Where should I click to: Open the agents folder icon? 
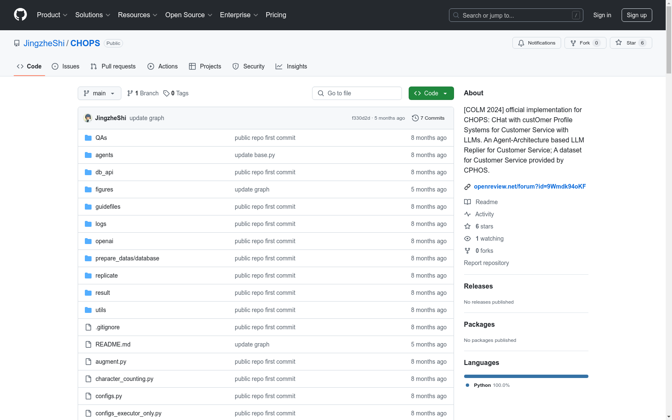pyautogui.click(x=88, y=155)
